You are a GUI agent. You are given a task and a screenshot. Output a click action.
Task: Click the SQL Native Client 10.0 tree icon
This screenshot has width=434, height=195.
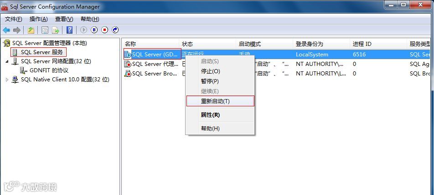coord(15,80)
